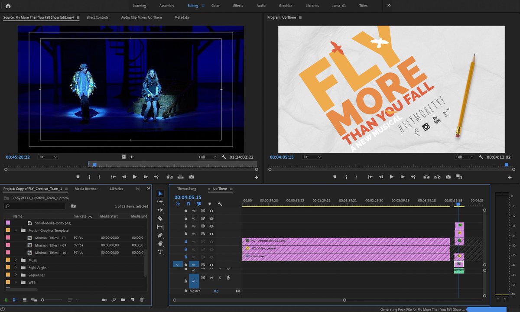This screenshot has width=520, height=312.
Task: Export frame from Source monitor camera
Action: tap(192, 177)
